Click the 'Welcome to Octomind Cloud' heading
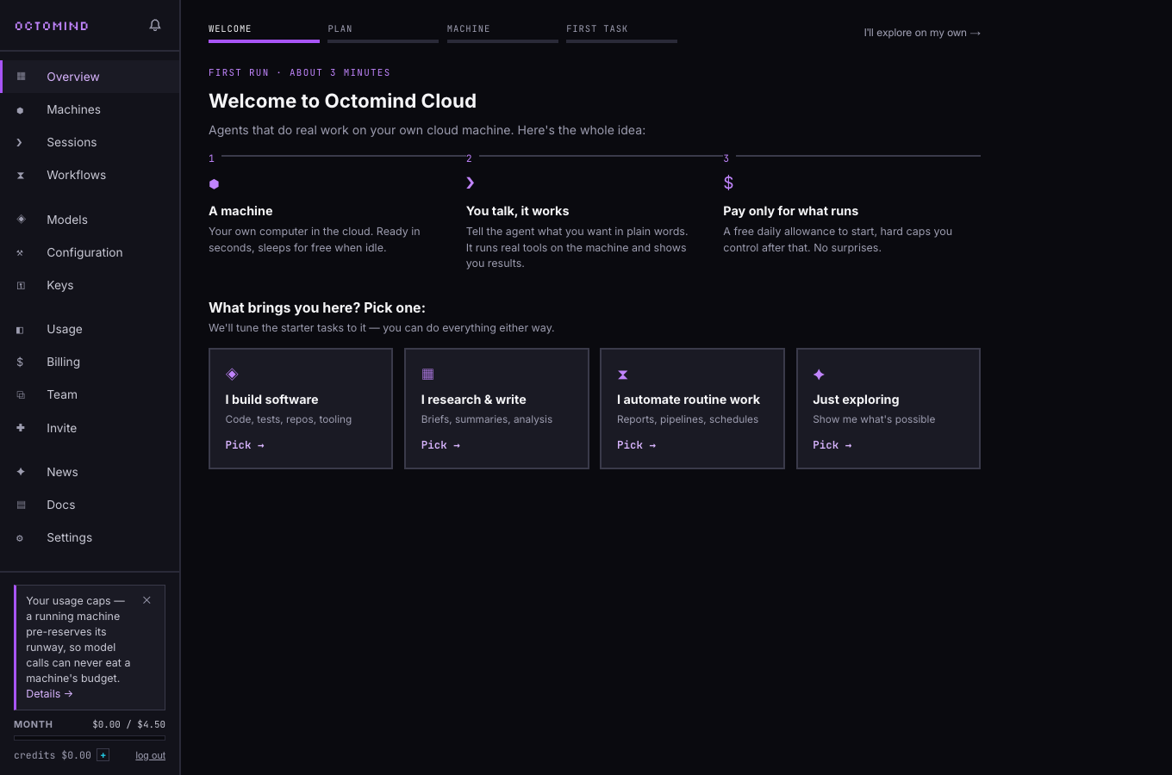1172x775 pixels. pyautogui.click(x=342, y=101)
